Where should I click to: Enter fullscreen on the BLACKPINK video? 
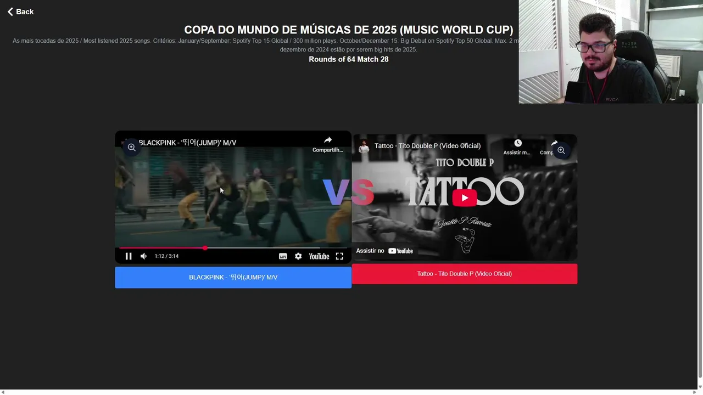(339, 256)
